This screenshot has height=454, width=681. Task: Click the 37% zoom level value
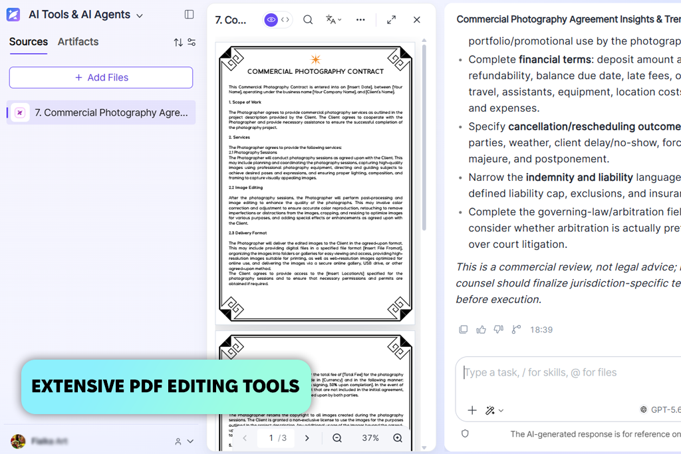click(370, 438)
